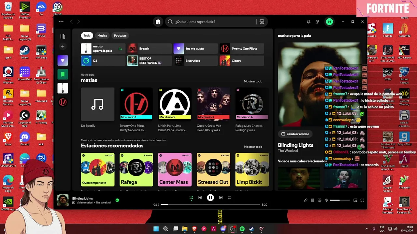Toggle repeat mode
Image resolution: width=417 pixels, height=234 pixels.
point(230,198)
